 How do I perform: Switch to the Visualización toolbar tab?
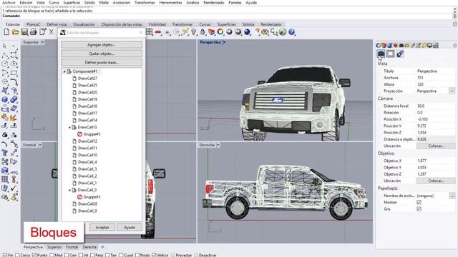click(x=84, y=24)
